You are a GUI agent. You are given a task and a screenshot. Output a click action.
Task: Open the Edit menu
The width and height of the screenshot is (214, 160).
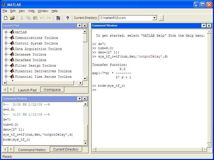(13, 11)
